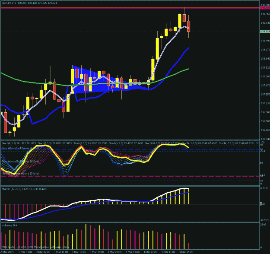Select the dashed blue stochastic 80 level line
270x254 pixels.
[x=130, y=150]
